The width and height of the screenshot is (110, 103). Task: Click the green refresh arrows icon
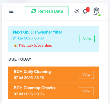tap(34, 11)
